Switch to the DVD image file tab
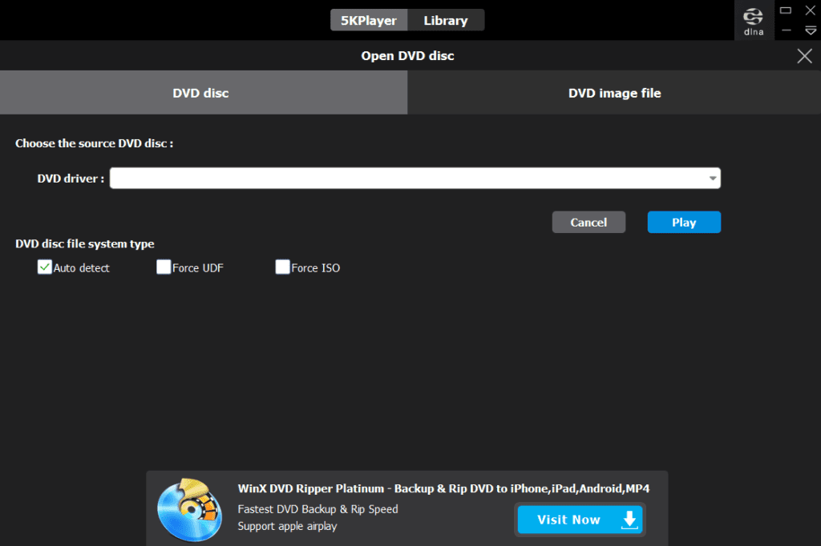Viewport: 821px width, 546px height. 614,93
